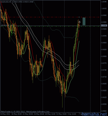Click the 0.9865 price axis label
This screenshot has width=108, height=116.
[104, 43]
